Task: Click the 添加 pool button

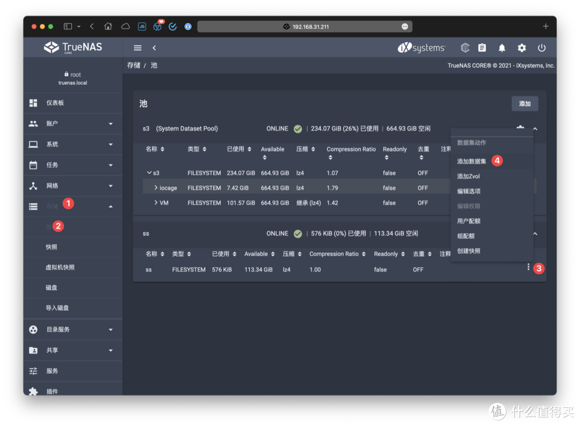Action: tap(525, 104)
